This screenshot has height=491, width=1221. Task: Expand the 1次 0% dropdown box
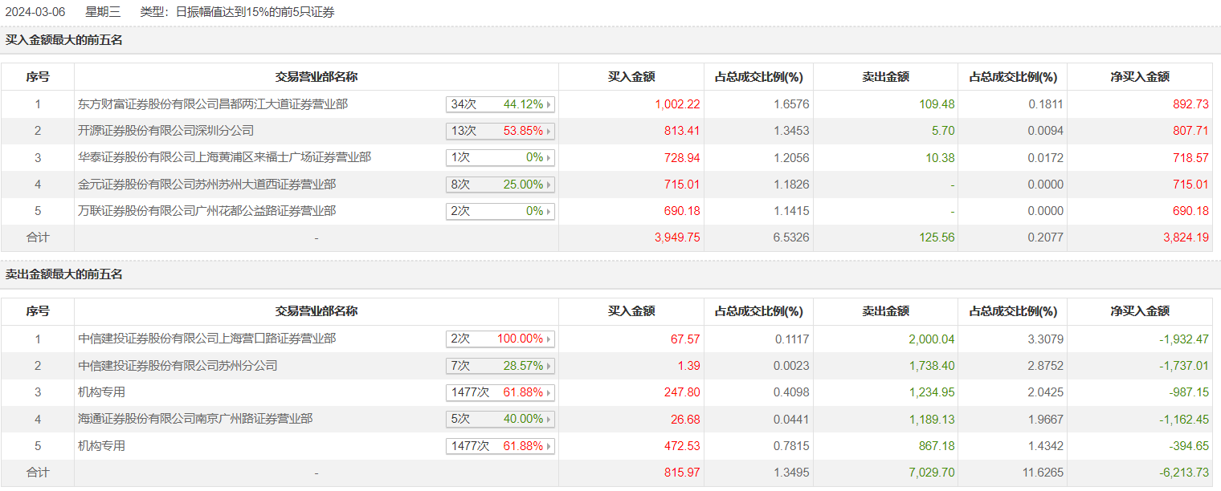point(500,158)
